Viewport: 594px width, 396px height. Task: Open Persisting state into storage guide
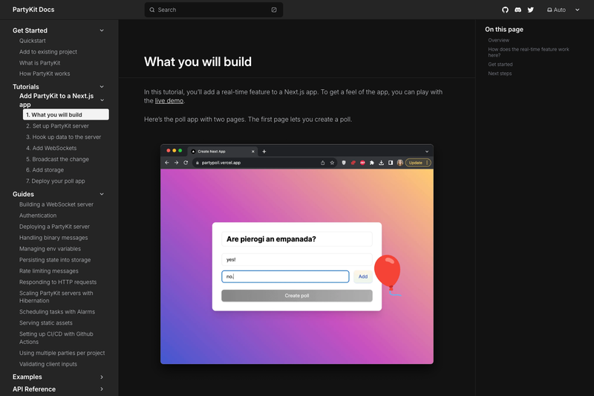pyautogui.click(x=55, y=260)
